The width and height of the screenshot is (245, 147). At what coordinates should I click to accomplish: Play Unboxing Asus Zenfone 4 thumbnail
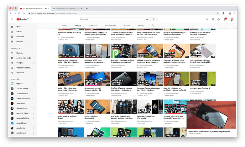(x=203, y=79)
